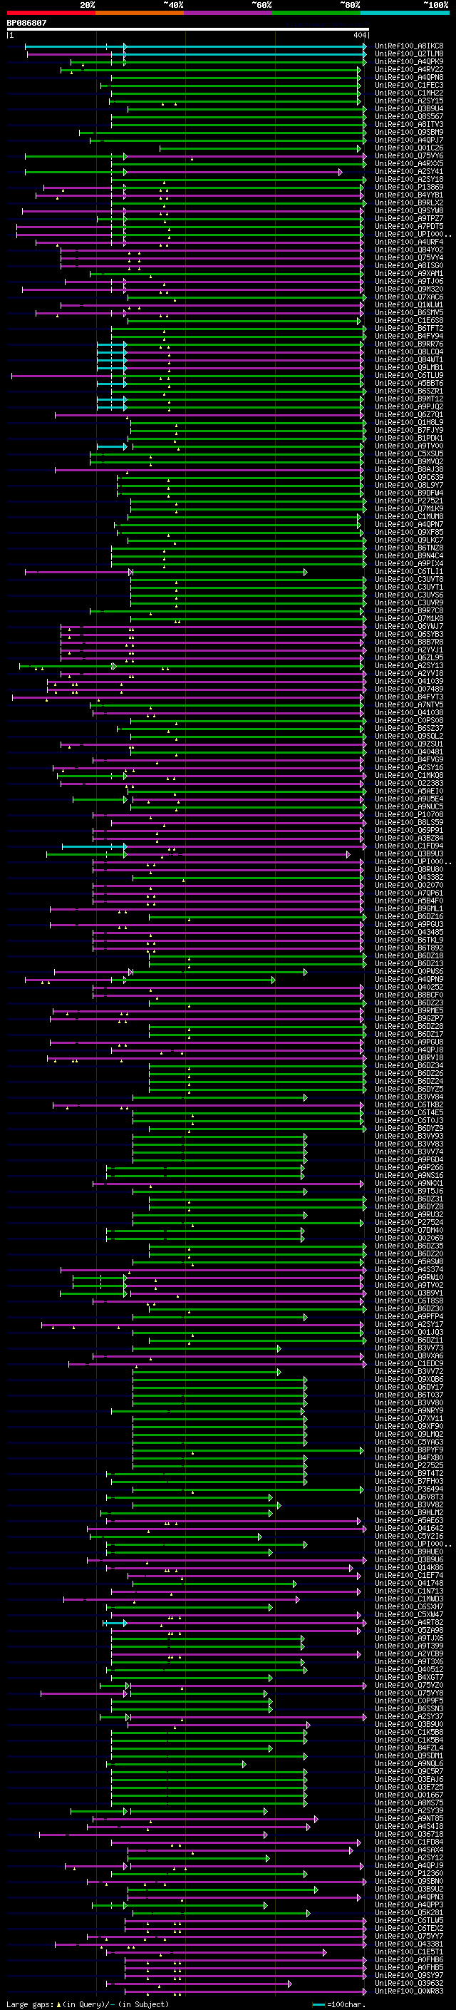
Task: Click label UniRef100_B9RME5
Action: point(408,1011)
